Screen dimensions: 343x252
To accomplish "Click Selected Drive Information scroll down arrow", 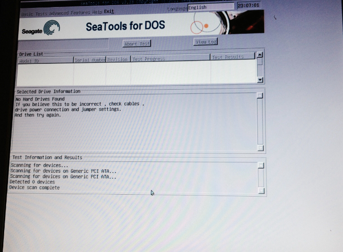I will (260, 148).
